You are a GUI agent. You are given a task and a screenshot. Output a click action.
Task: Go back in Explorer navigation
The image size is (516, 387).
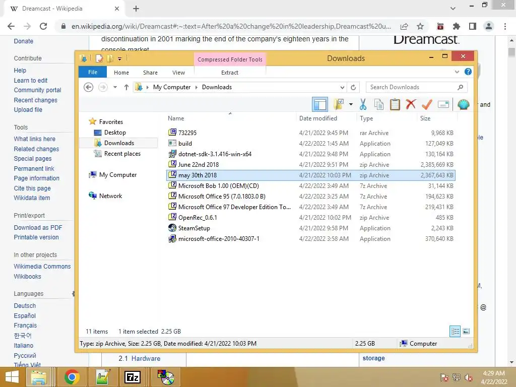[88, 87]
